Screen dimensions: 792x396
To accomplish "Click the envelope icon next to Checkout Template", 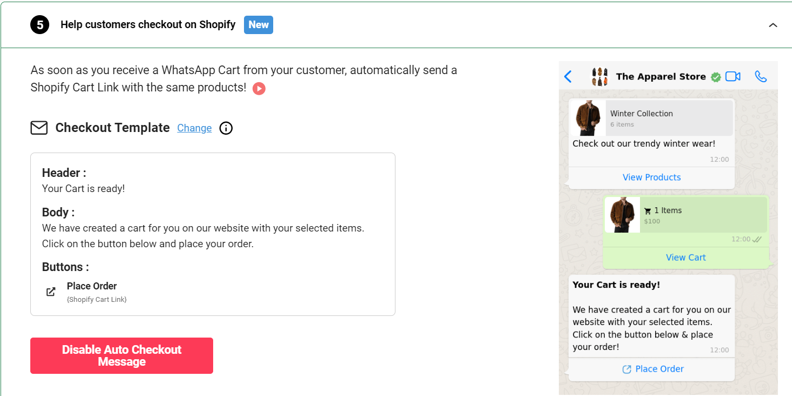I will 38,128.
